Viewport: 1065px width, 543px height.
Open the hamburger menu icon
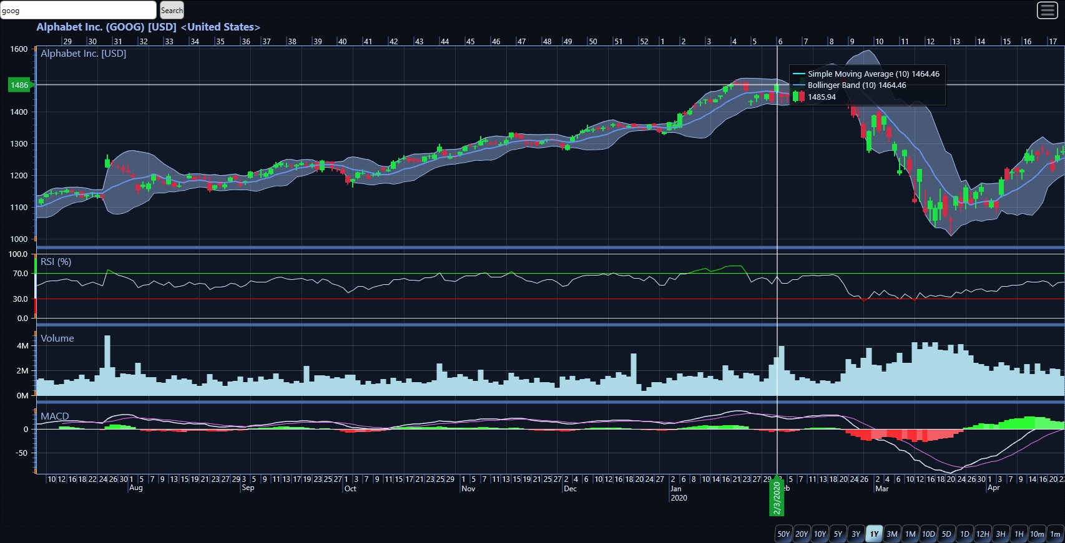pyautogui.click(x=1047, y=10)
